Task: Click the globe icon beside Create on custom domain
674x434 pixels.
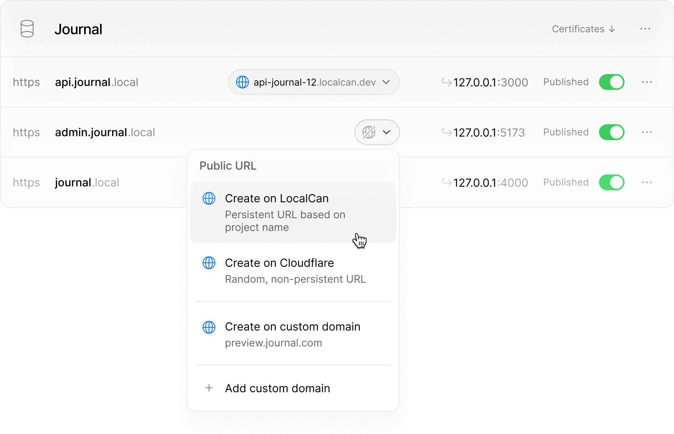Action: pos(209,327)
